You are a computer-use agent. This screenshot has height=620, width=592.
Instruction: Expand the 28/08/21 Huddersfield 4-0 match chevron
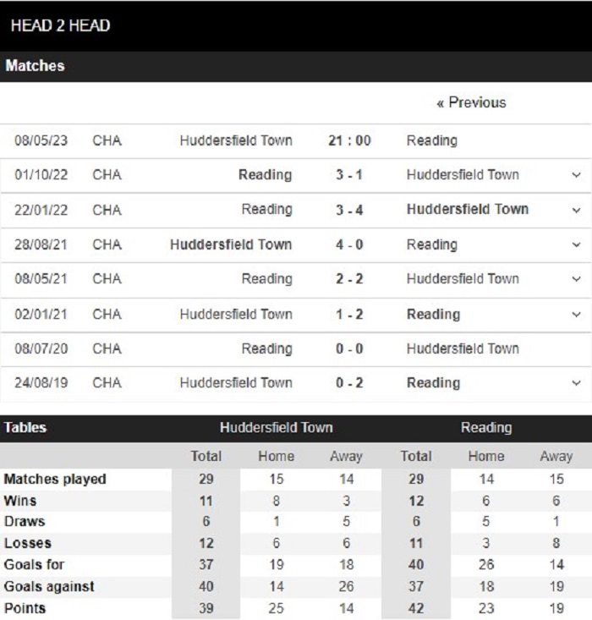(x=576, y=244)
